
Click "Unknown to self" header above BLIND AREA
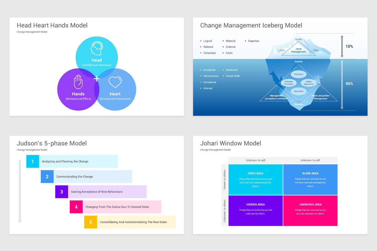pos(310,160)
